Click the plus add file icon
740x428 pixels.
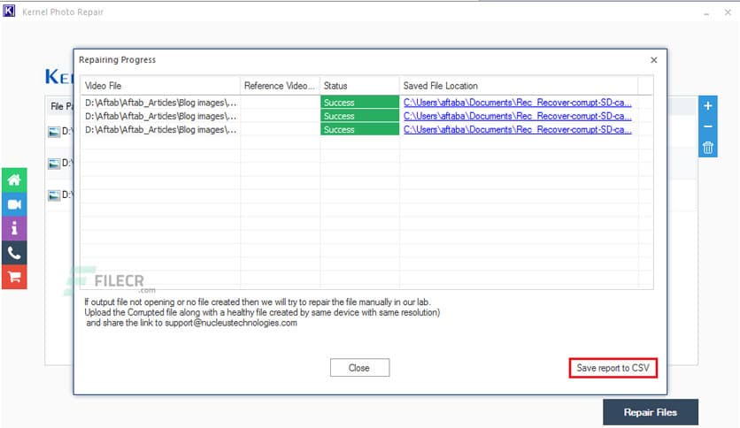pos(707,106)
